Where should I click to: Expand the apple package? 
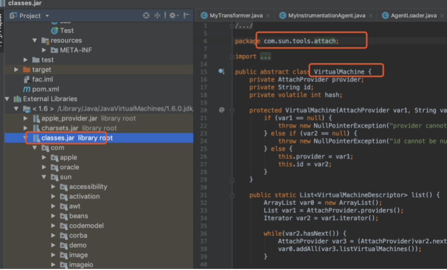(44, 158)
